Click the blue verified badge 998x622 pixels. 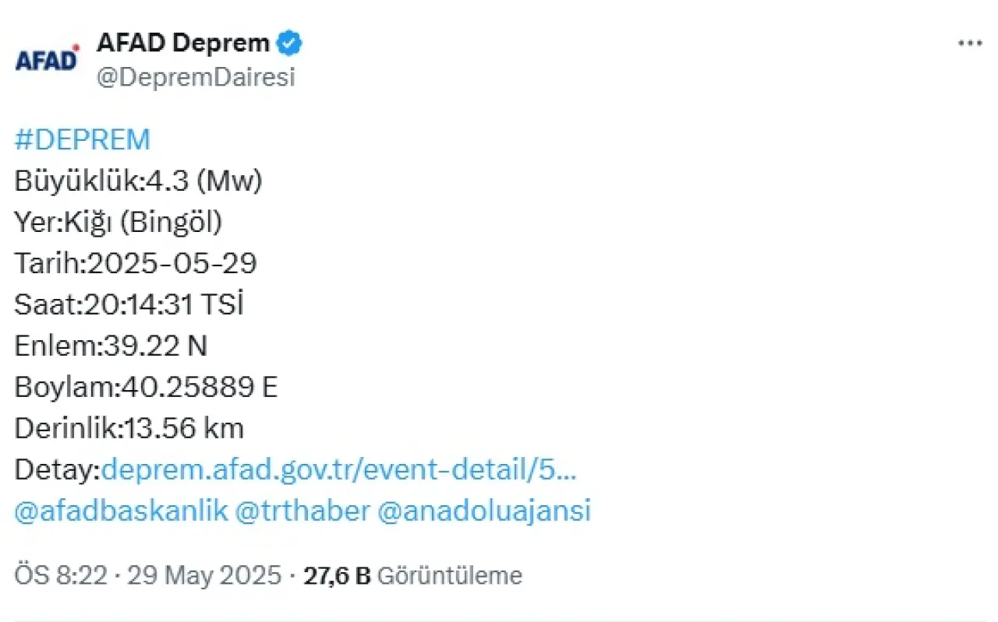point(291,44)
